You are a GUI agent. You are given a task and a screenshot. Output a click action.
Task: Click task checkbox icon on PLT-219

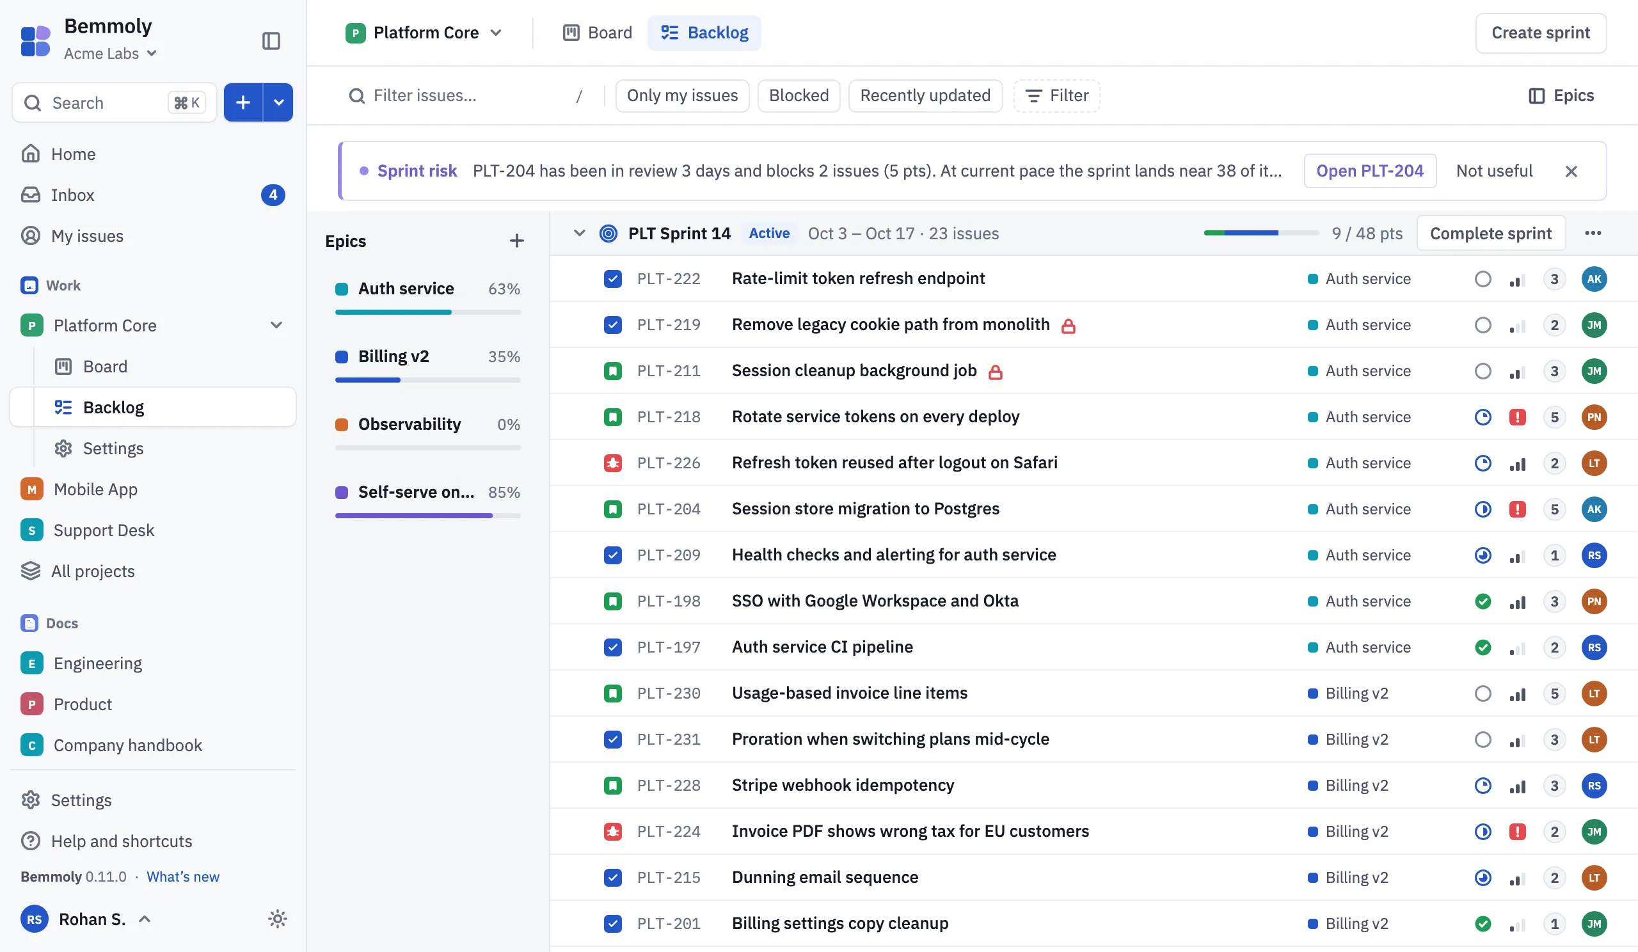point(613,325)
